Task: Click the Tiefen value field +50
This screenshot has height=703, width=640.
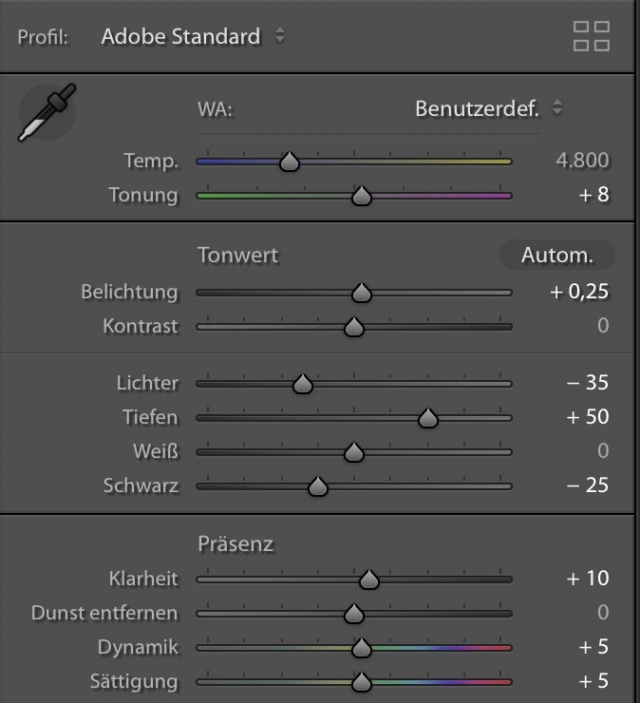Action: pyautogui.click(x=587, y=417)
